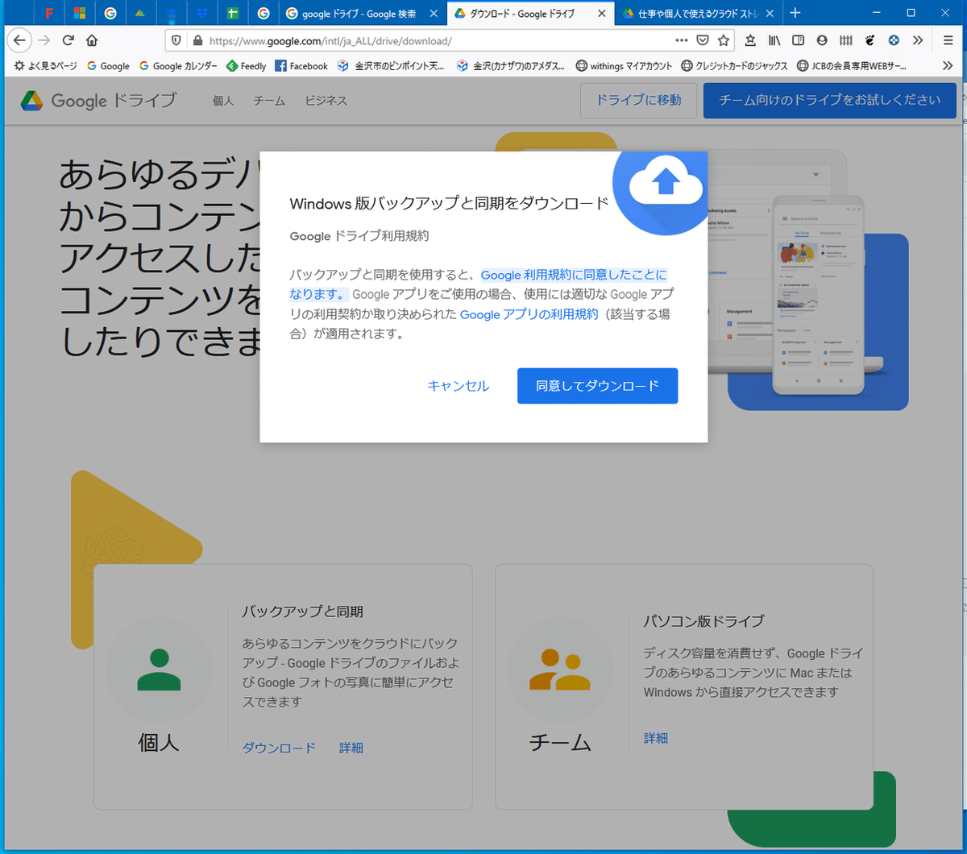Viewport: 967px width, 854px height.
Task: Click the GNOME footprint extension icon
Action: pos(870,39)
